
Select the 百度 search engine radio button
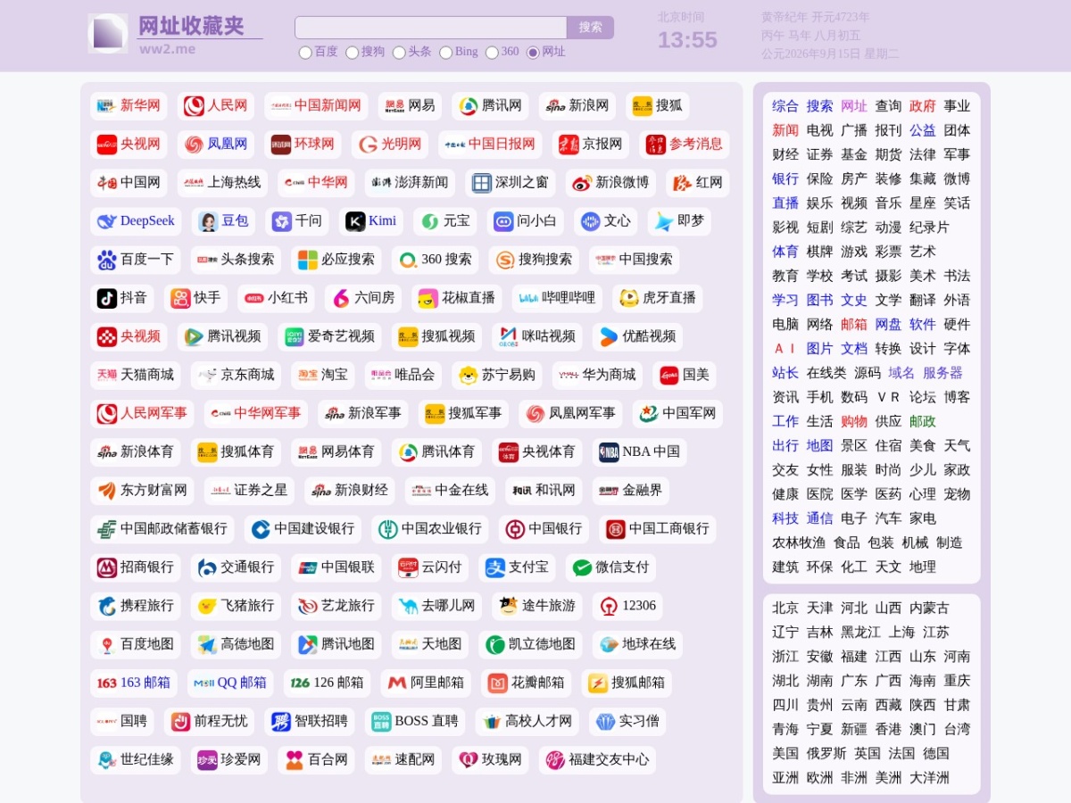point(305,53)
